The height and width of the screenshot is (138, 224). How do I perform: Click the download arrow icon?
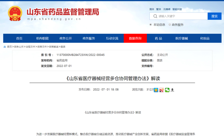(x=172, y=90)
